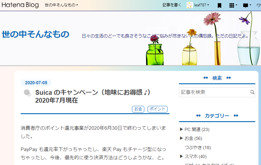Viewport: 261px width, 165px height.
Task: Open the スマホ (40) category link
Action: click(196, 156)
